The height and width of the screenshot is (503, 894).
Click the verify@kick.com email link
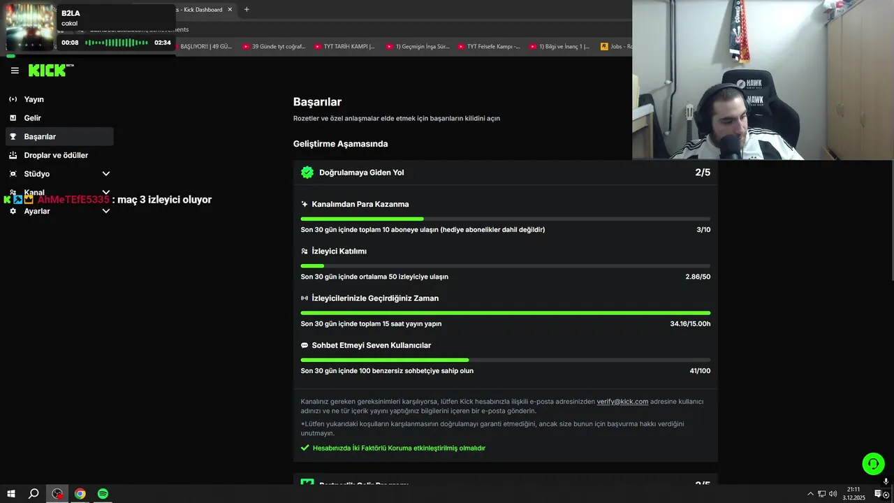(x=622, y=402)
